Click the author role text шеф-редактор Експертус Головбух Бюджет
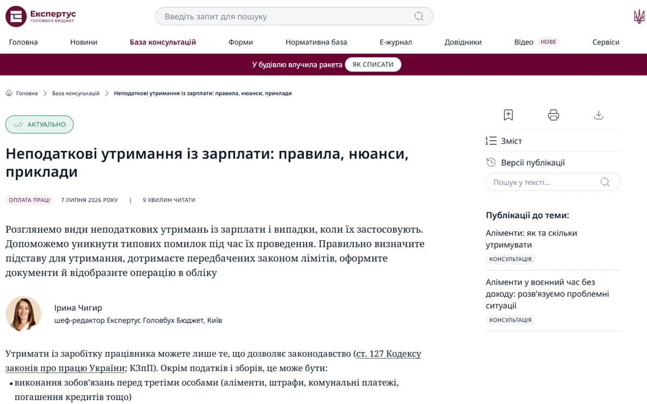 (x=138, y=321)
